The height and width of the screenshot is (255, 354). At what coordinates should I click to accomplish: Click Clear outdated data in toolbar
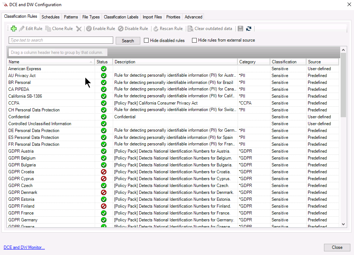210,29
